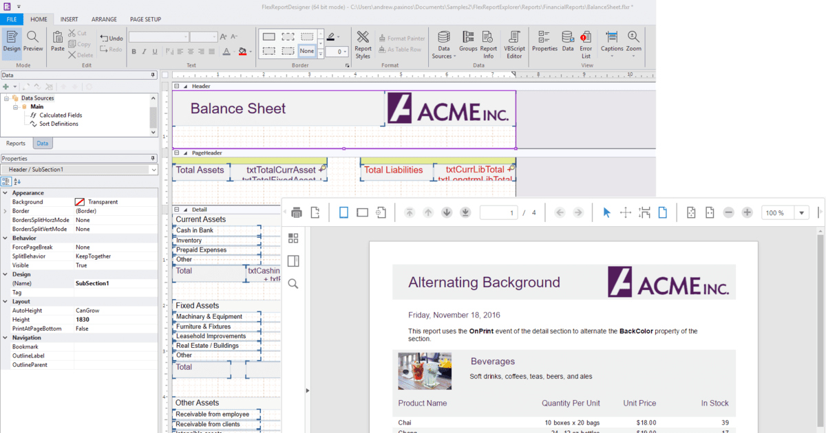
Task: Zoom in using preview plus button
Action: point(747,213)
